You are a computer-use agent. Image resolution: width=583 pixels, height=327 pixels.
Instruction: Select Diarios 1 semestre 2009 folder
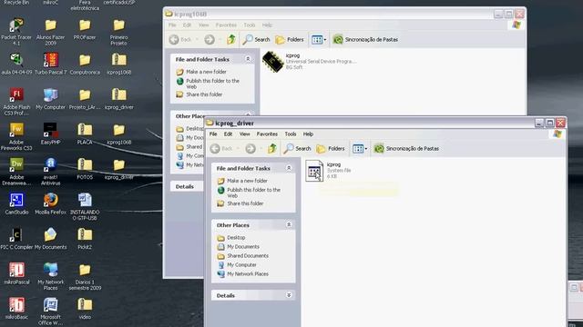point(85,276)
